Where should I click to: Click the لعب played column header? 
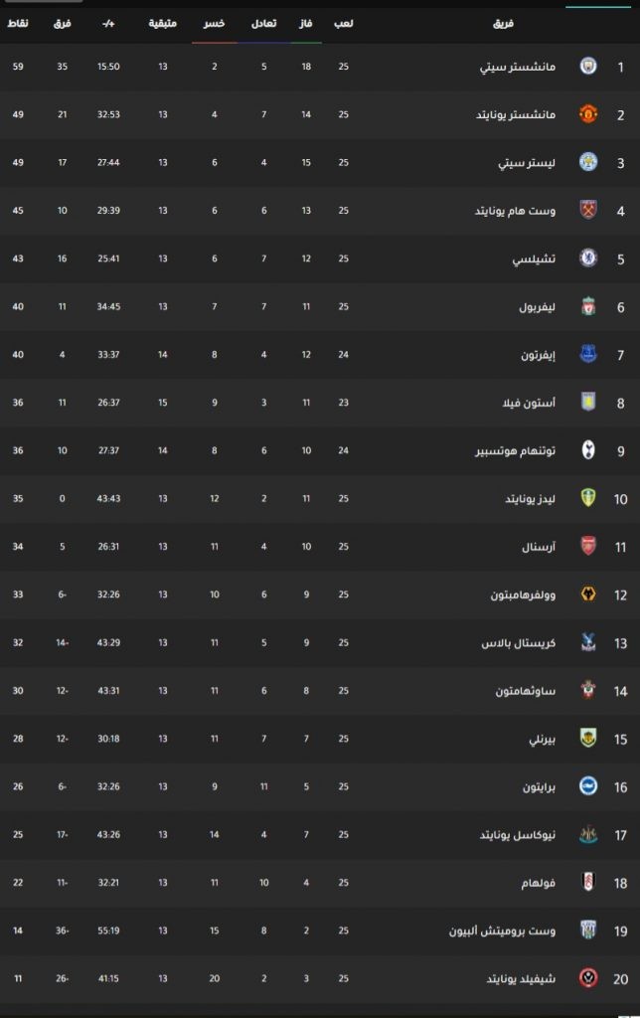344,24
